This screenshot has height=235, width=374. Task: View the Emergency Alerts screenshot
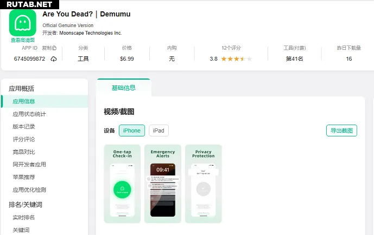(x=163, y=184)
